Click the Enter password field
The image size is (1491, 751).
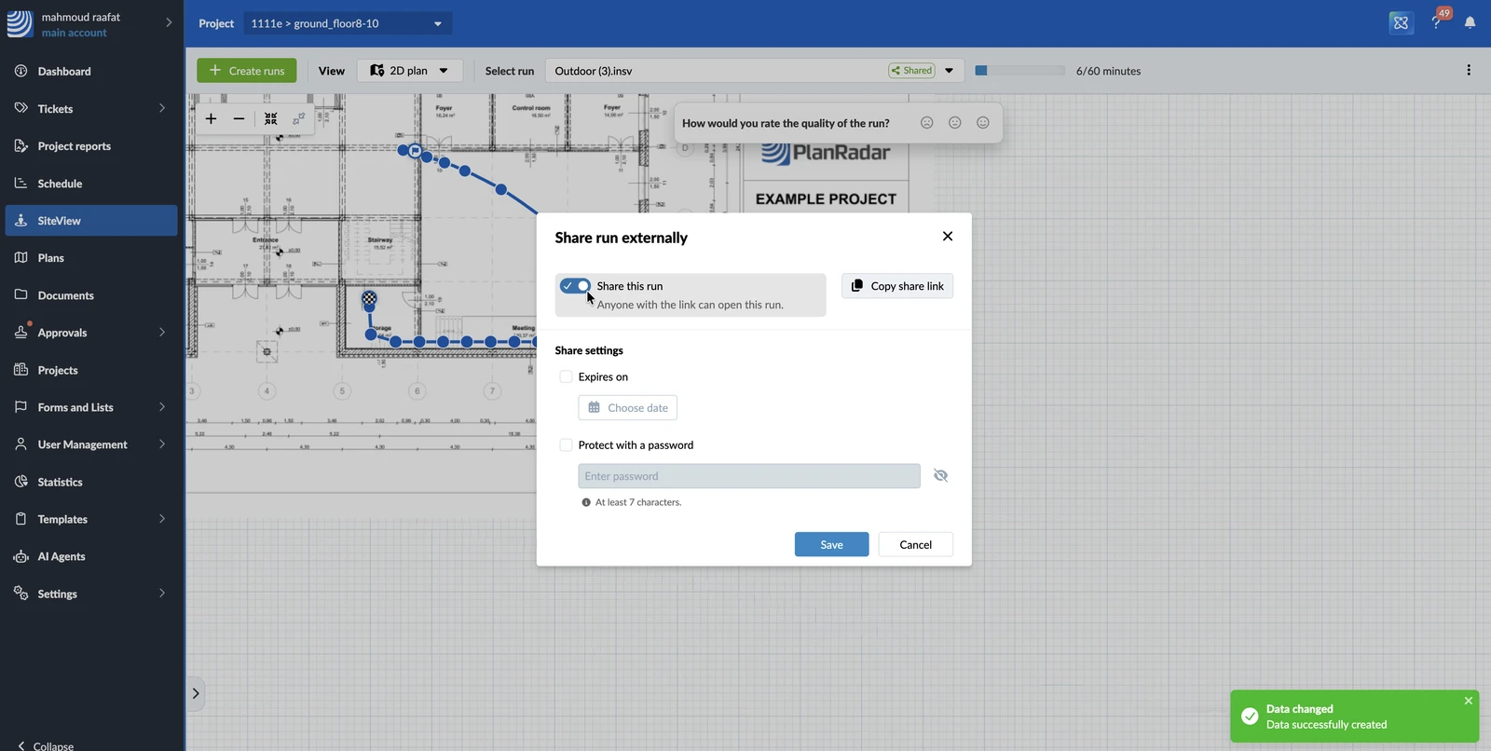click(x=749, y=476)
